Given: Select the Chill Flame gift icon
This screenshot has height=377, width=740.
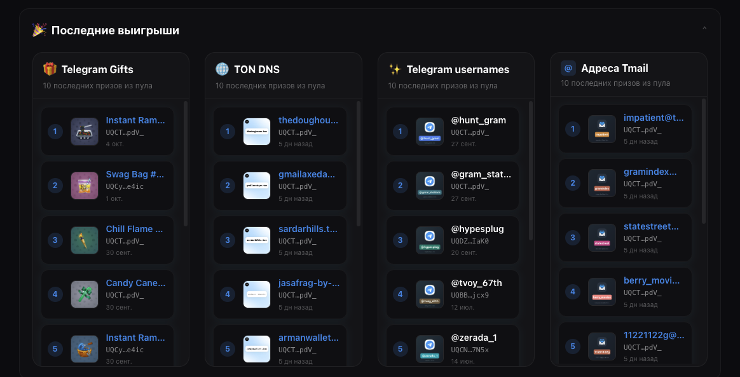Looking at the screenshot, I should point(85,240).
